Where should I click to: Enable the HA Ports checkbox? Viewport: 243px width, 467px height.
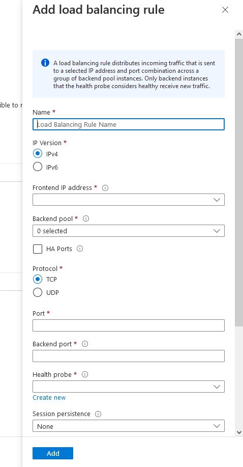38,249
